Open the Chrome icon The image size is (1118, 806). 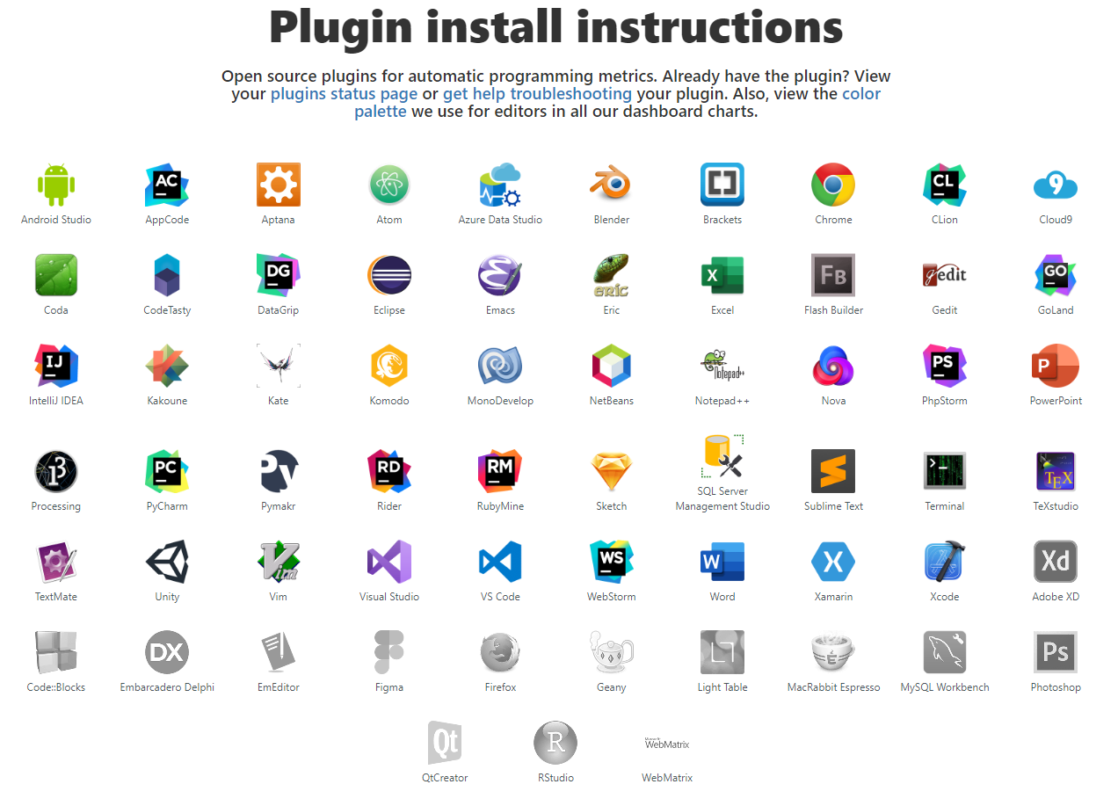click(x=833, y=185)
